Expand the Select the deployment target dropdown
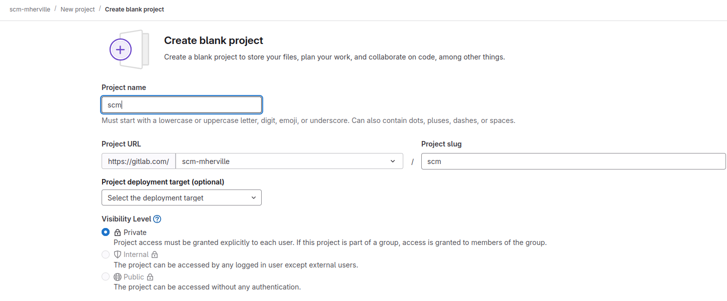The height and width of the screenshot is (301, 727). click(182, 198)
